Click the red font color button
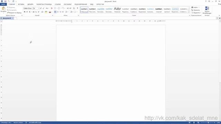The height and width of the screenshot is (124, 221). coord(50,12)
